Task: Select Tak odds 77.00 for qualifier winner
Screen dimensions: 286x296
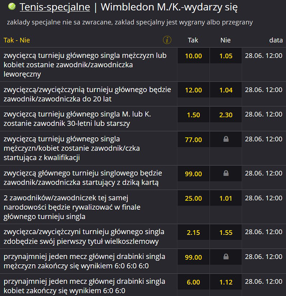Action: pos(193,140)
